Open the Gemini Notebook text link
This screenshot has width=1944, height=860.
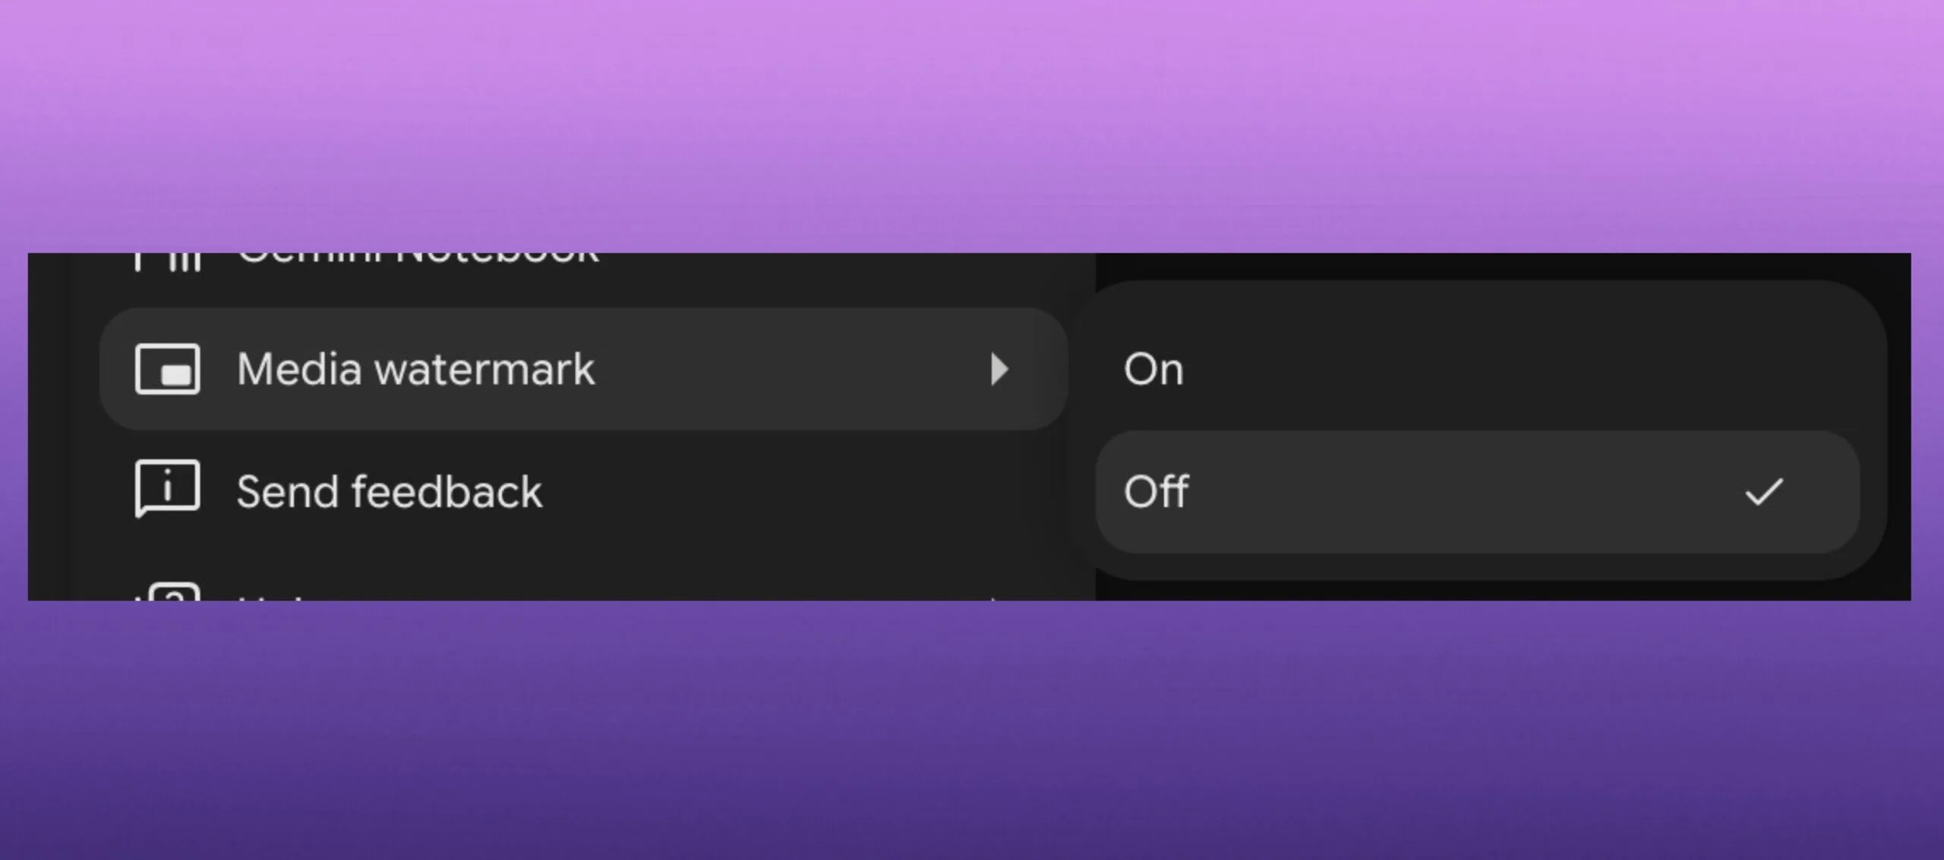[x=418, y=259]
